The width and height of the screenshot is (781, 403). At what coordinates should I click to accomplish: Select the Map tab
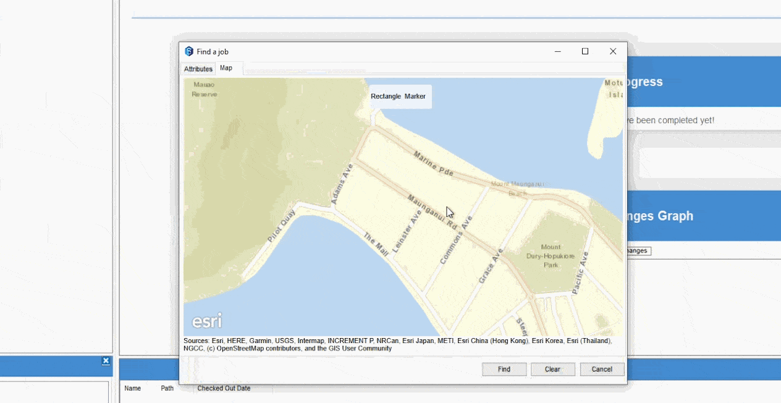coord(226,68)
